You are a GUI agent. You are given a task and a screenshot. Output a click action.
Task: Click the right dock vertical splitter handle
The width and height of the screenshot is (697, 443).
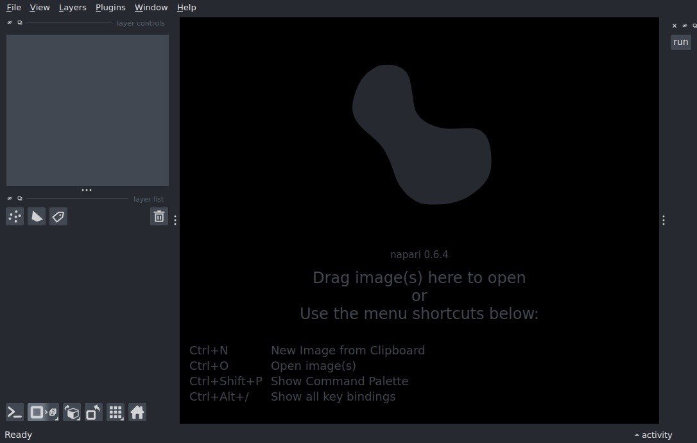663,220
